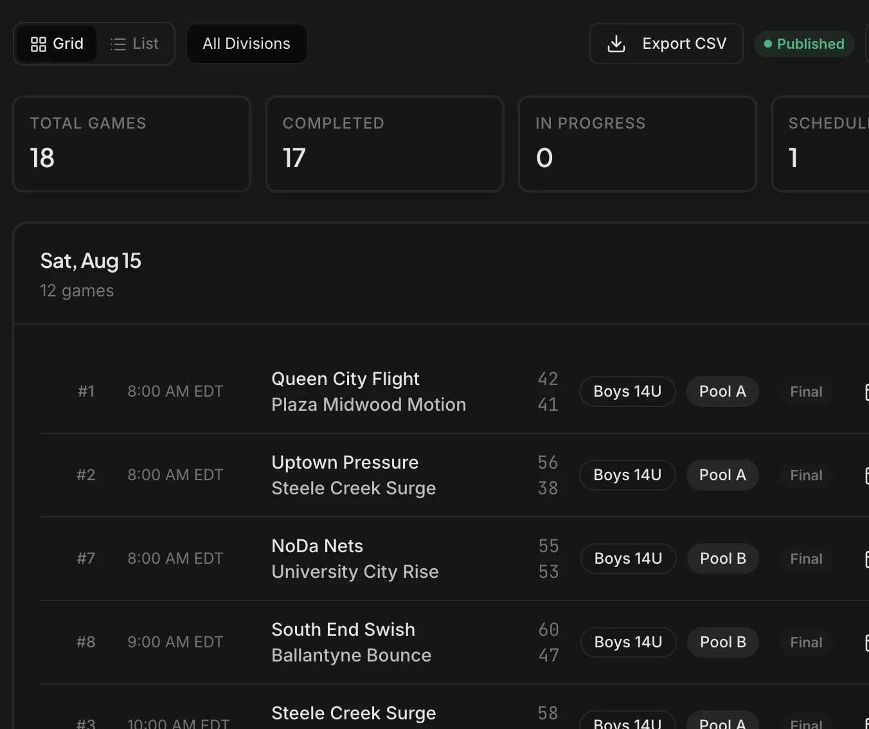Click game number #1

[86, 392]
